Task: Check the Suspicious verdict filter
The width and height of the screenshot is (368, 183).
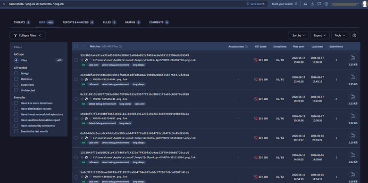Action: point(16,85)
